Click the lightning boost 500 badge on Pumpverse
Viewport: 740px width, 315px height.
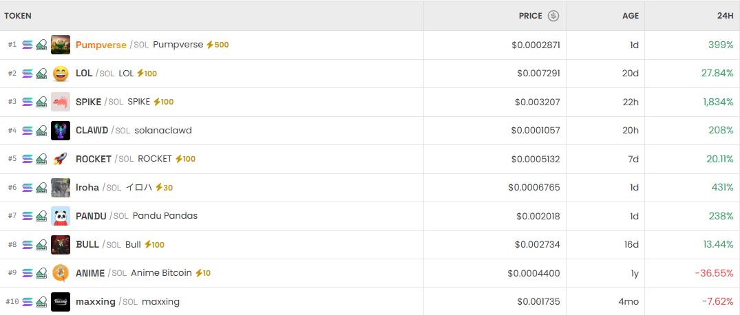[218, 45]
